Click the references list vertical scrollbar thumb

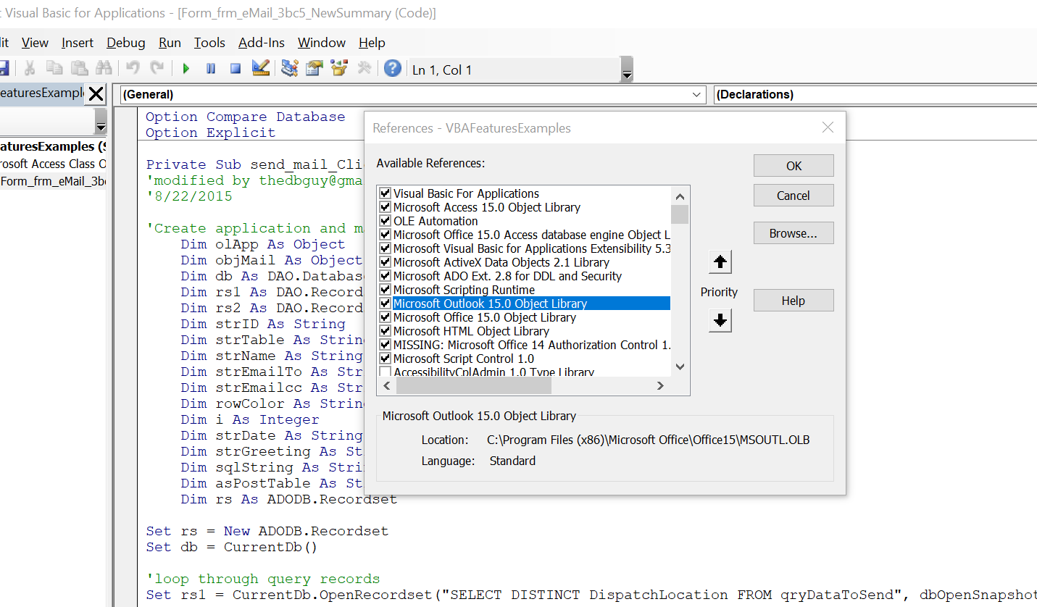pos(680,214)
